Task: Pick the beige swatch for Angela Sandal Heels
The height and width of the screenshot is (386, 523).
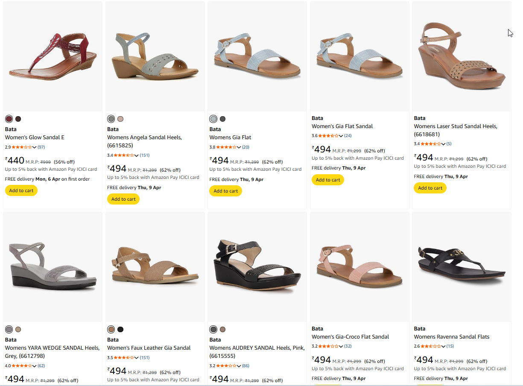Action: [x=120, y=119]
